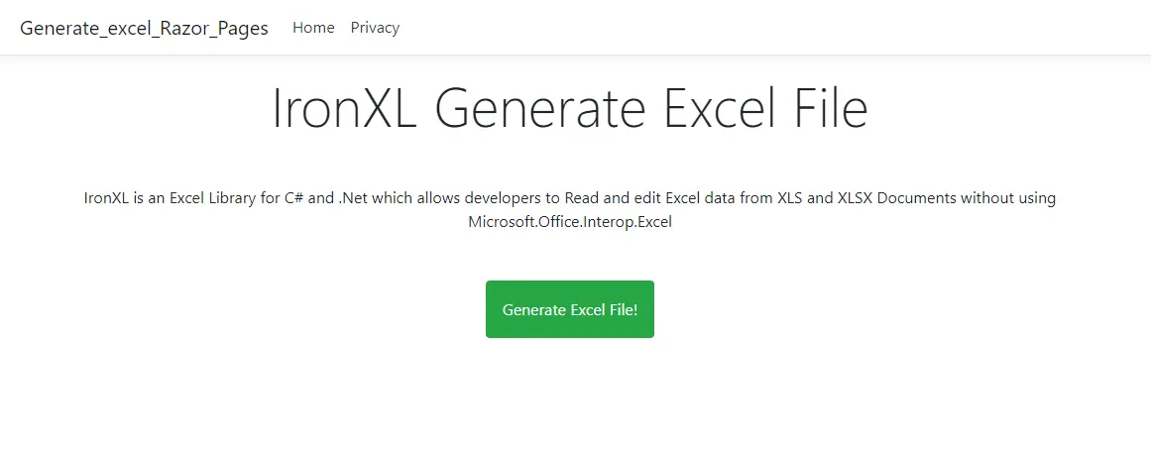Click the XLSX Documents text in the description
The height and width of the screenshot is (455, 1151).
tap(897, 198)
